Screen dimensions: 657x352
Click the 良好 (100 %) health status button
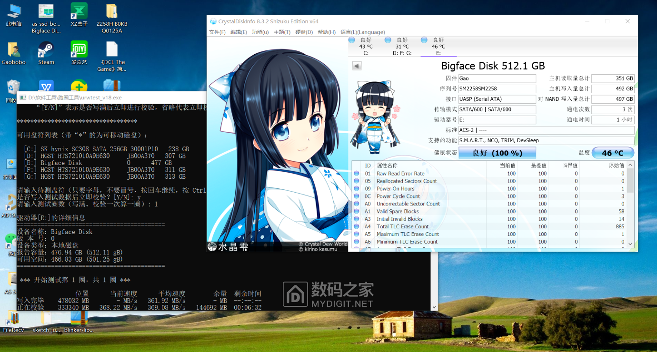pos(497,153)
